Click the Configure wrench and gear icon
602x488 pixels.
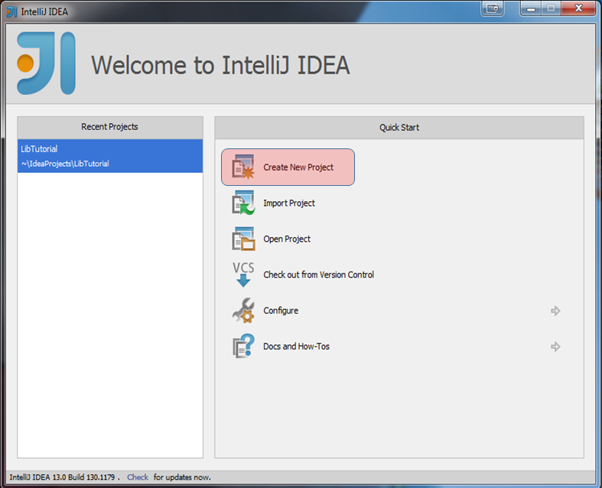(243, 311)
